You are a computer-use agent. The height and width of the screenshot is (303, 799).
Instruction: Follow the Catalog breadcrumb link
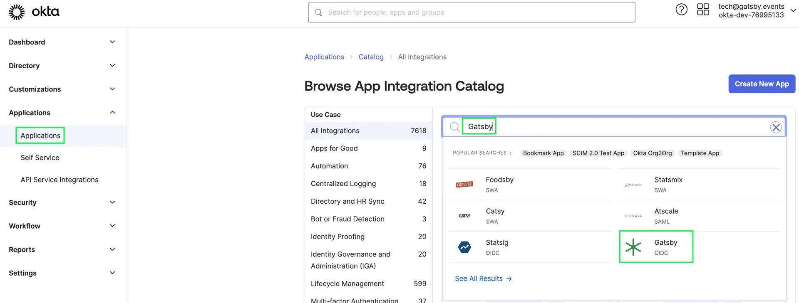click(x=371, y=57)
